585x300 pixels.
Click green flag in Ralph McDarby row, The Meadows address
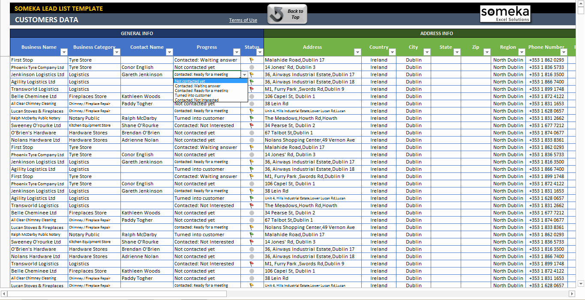(x=252, y=118)
